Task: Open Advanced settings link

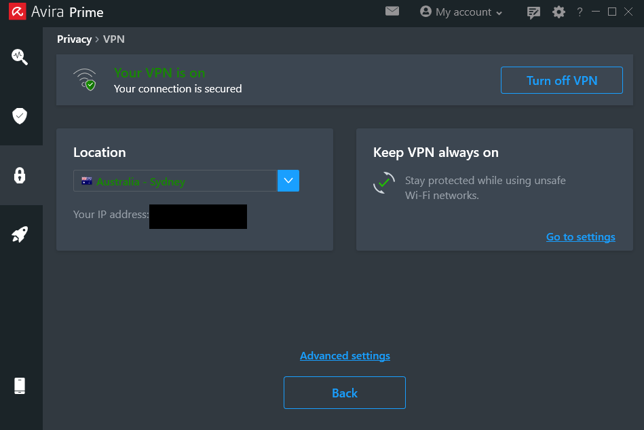Action: pos(345,355)
